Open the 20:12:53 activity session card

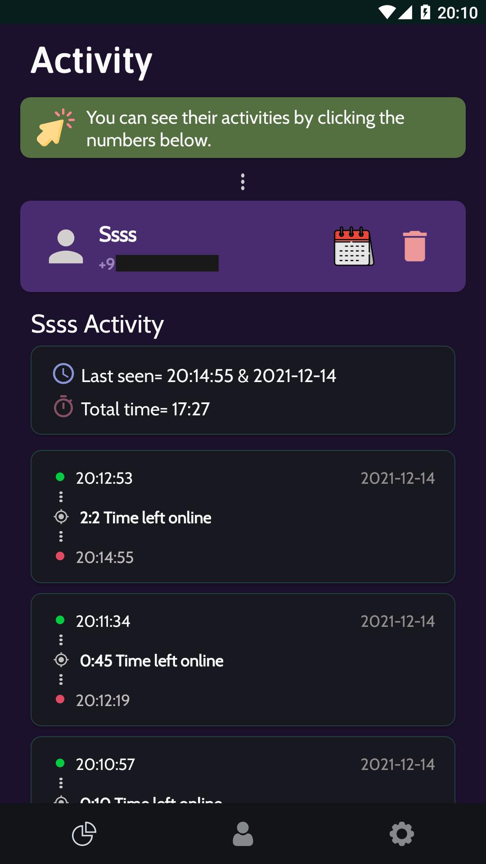[243, 517]
